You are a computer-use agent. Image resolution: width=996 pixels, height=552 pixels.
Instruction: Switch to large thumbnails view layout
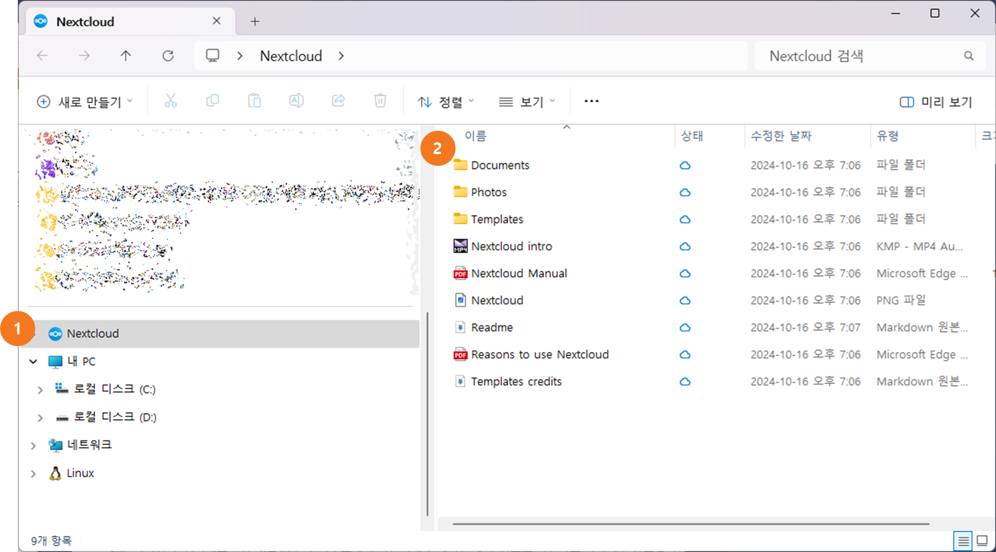(x=982, y=541)
